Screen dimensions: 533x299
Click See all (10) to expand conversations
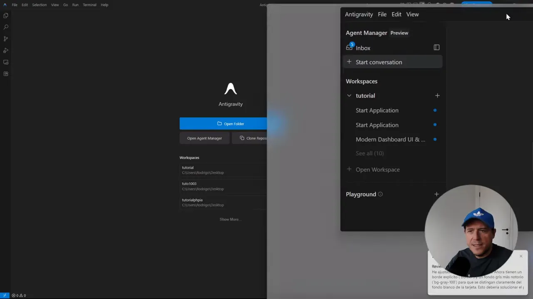click(x=369, y=153)
